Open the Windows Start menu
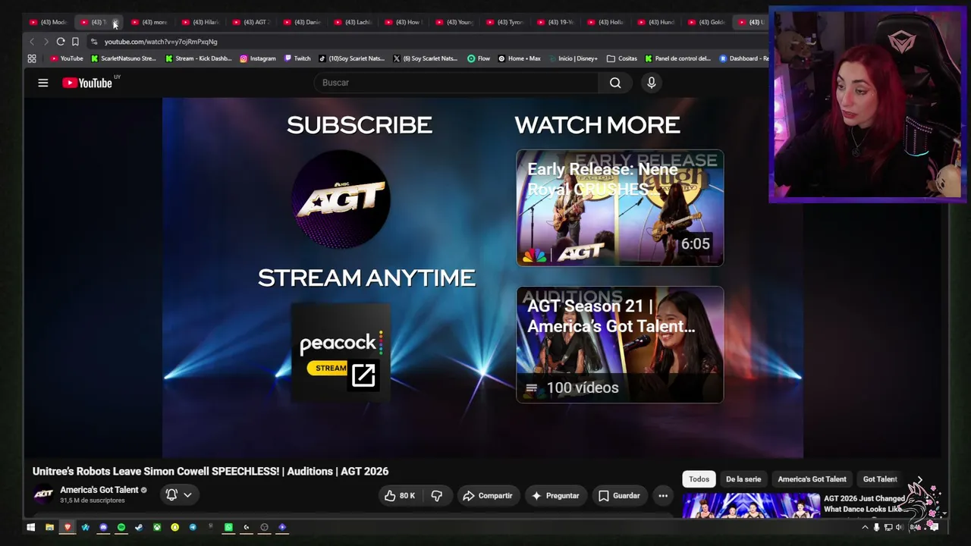971x546 pixels. tap(31, 527)
